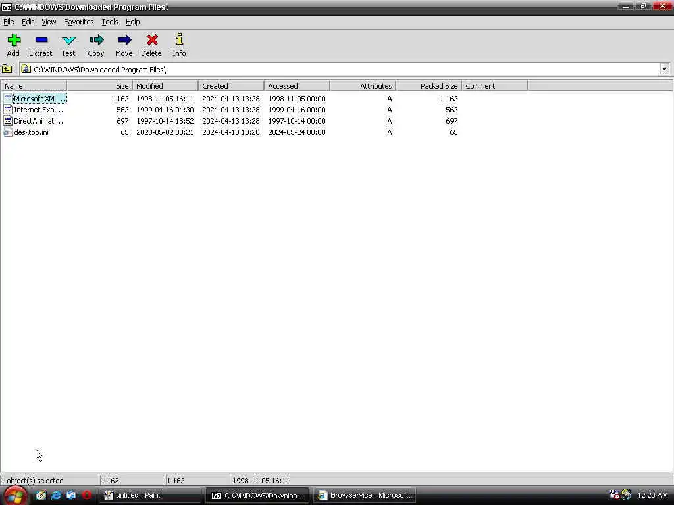The height and width of the screenshot is (505, 674).
Task: Click the size value 697 in Size column
Action: click(x=122, y=121)
